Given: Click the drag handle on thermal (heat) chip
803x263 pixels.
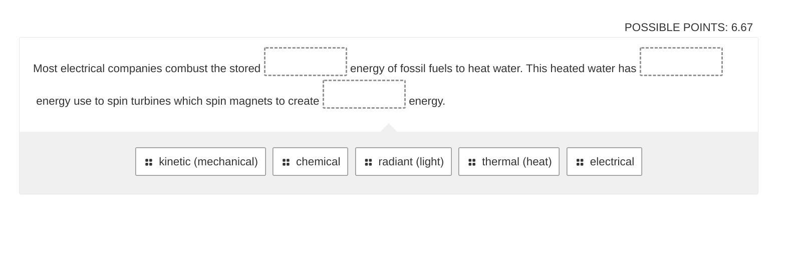Looking at the screenshot, I should coord(472,162).
